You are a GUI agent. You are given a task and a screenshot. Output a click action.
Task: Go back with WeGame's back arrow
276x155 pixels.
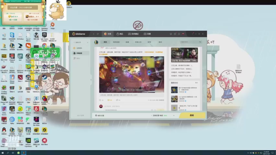tap(93, 34)
